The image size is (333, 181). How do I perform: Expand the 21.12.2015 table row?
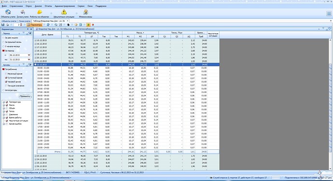pos(35,61)
